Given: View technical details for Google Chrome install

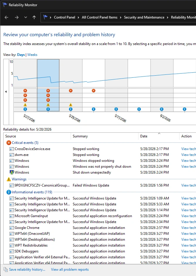Looking at the screenshot, I should click(x=189, y=228).
